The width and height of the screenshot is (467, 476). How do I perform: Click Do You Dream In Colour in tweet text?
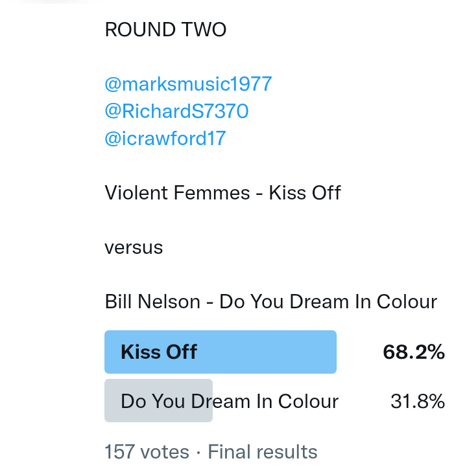coord(328,302)
